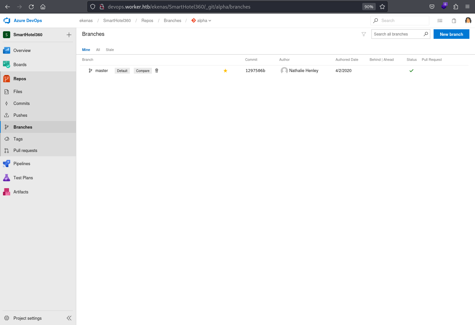The image size is (475, 325).
Task: Click the 90% zoom level indicator
Action: pos(369,7)
